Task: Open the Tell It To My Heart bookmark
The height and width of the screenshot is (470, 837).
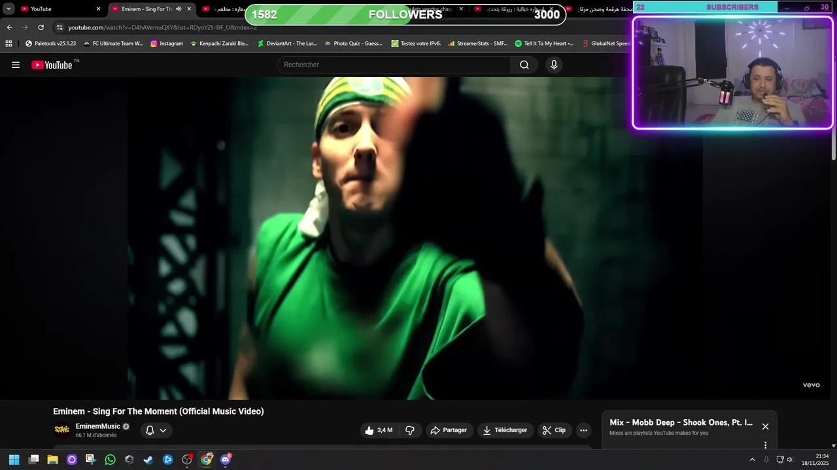Action: tap(544, 43)
